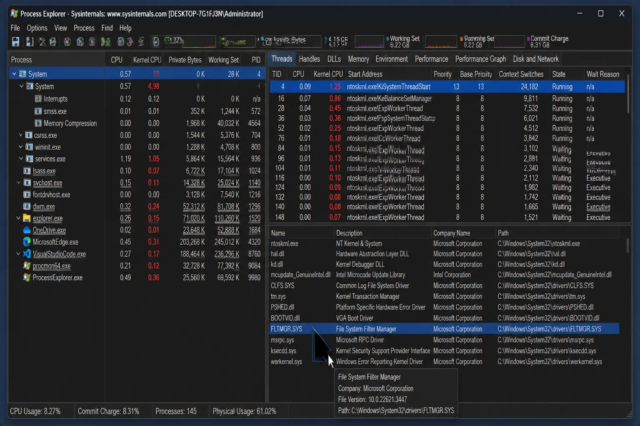Open the Help menu
This screenshot has height=426, width=640.
click(125, 28)
